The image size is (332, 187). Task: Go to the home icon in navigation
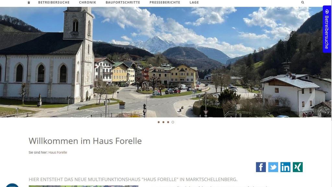point(29,3)
